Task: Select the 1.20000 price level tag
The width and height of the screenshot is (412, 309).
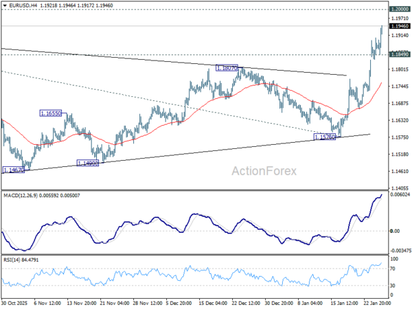Action: pyautogui.click(x=400, y=9)
